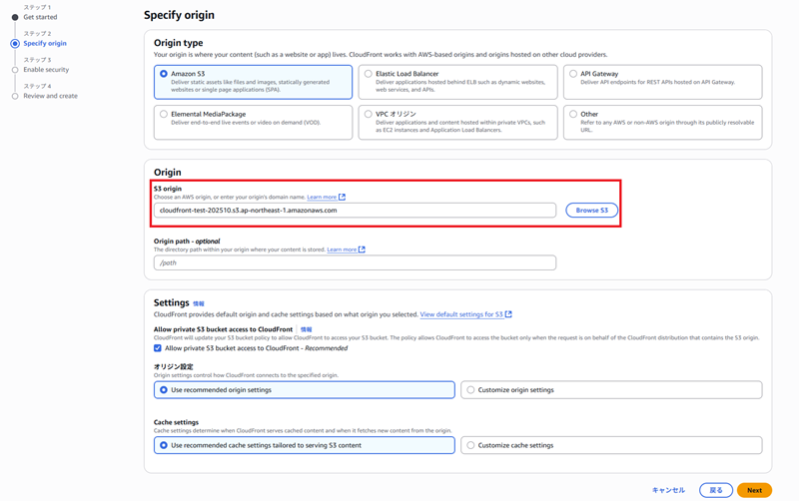Go to the Get started step

(40, 17)
